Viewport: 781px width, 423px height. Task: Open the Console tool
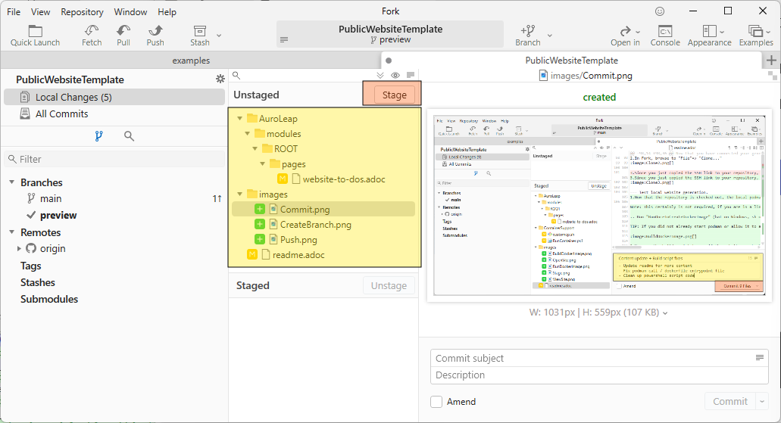click(x=665, y=32)
